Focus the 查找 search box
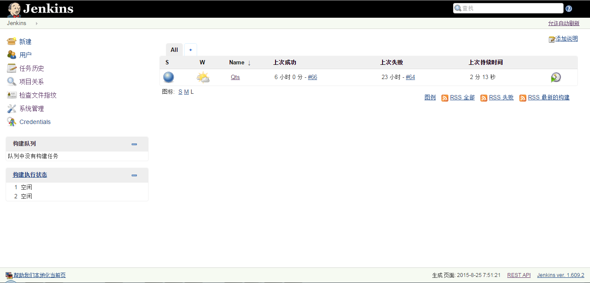590x283 pixels. [x=508, y=8]
